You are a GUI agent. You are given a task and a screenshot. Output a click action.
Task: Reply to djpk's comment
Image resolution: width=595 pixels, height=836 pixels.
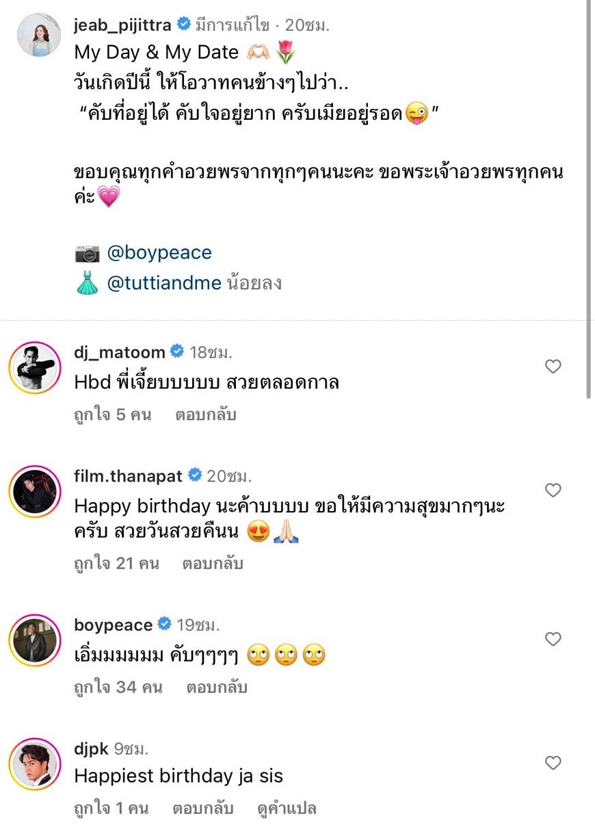point(203,809)
